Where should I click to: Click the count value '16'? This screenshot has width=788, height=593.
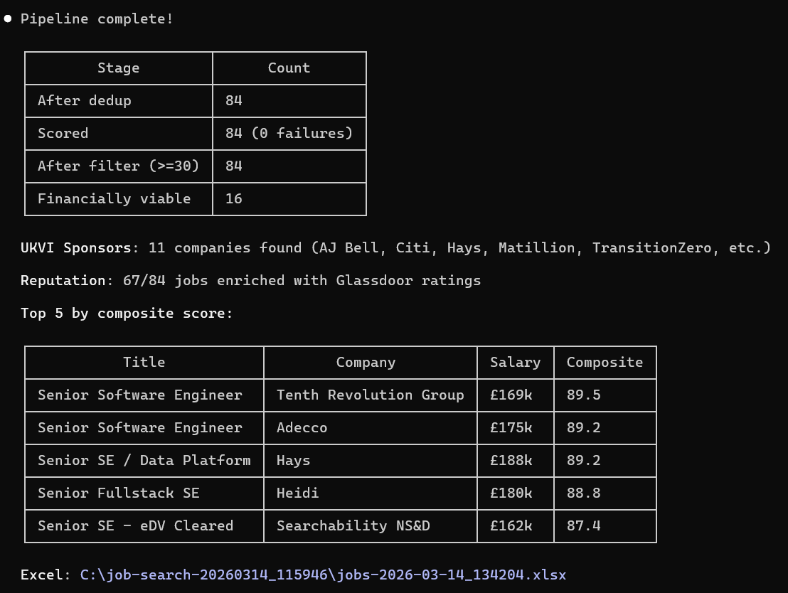click(234, 198)
